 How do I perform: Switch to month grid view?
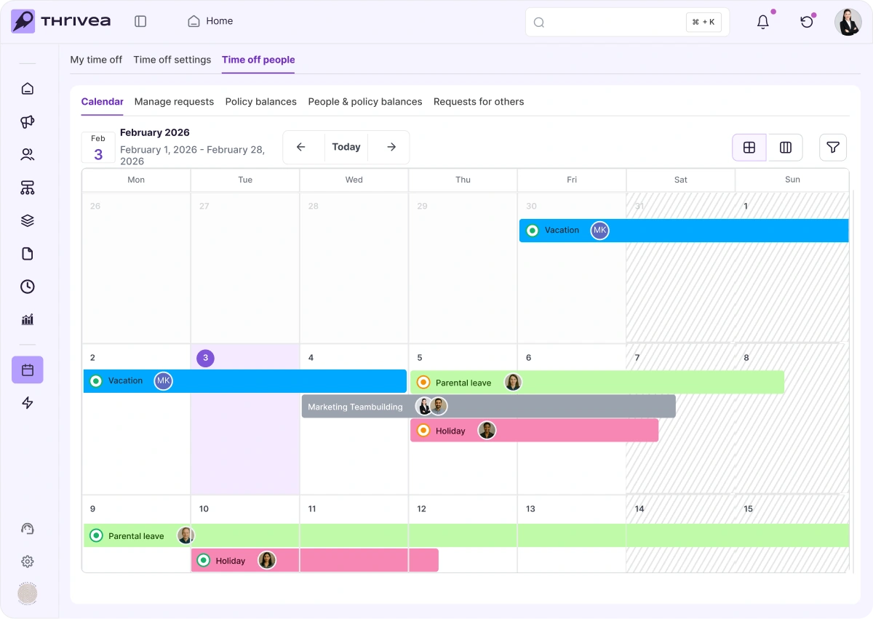click(749, 148)
